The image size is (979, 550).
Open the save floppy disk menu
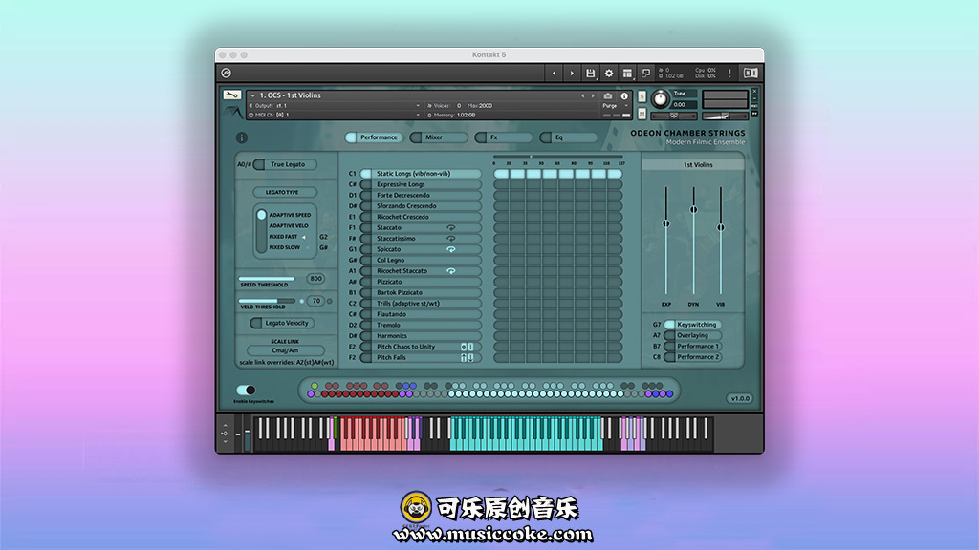pos(590,73)
